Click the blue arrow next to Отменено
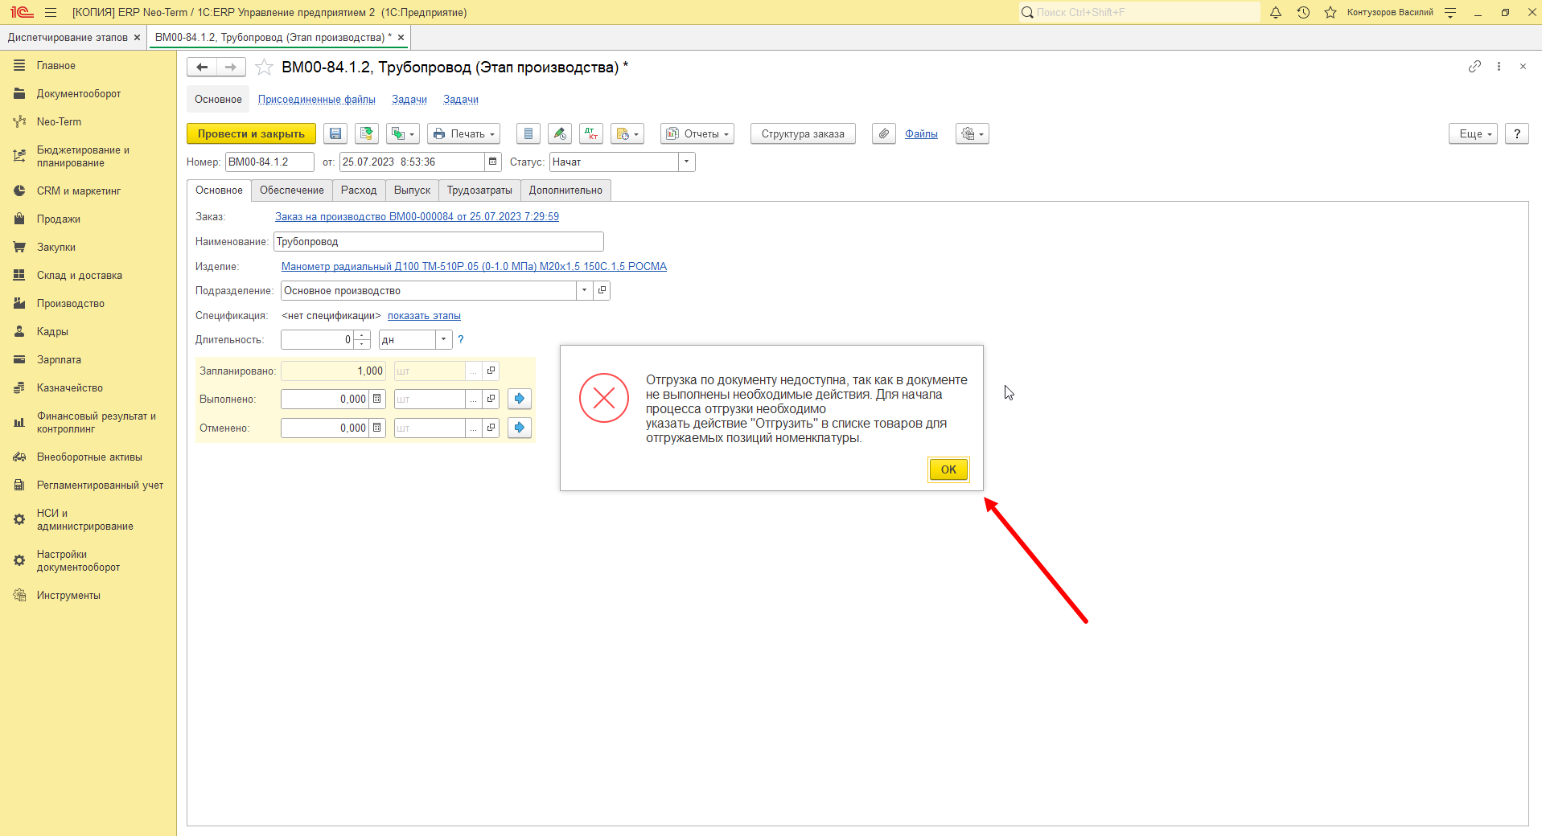 click(520, 428)
